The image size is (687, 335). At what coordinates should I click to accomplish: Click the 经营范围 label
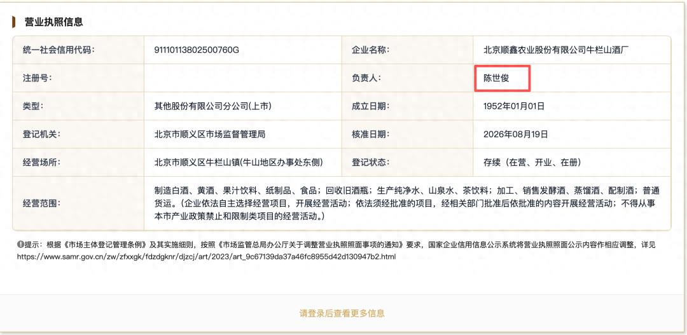click(x=41, y=203)
